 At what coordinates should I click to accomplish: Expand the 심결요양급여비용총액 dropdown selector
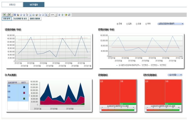[x=170, y=24]
